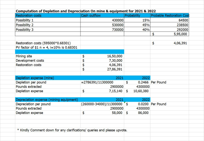Select the Cash outflow column header
Viewport: 204px width, 141px height.
(91, 15)
